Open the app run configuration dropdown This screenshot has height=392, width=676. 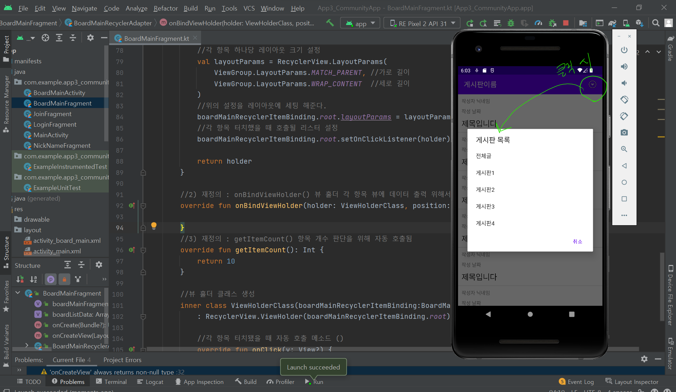[x=360, y=23]
